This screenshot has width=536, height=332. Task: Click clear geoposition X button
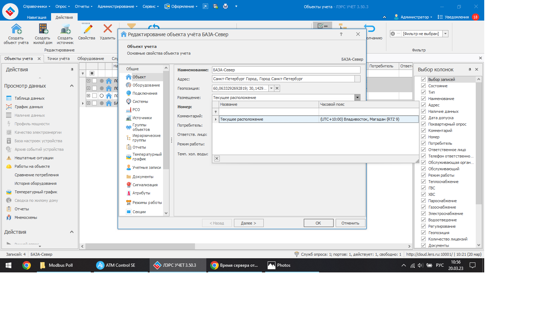(277, 88)
